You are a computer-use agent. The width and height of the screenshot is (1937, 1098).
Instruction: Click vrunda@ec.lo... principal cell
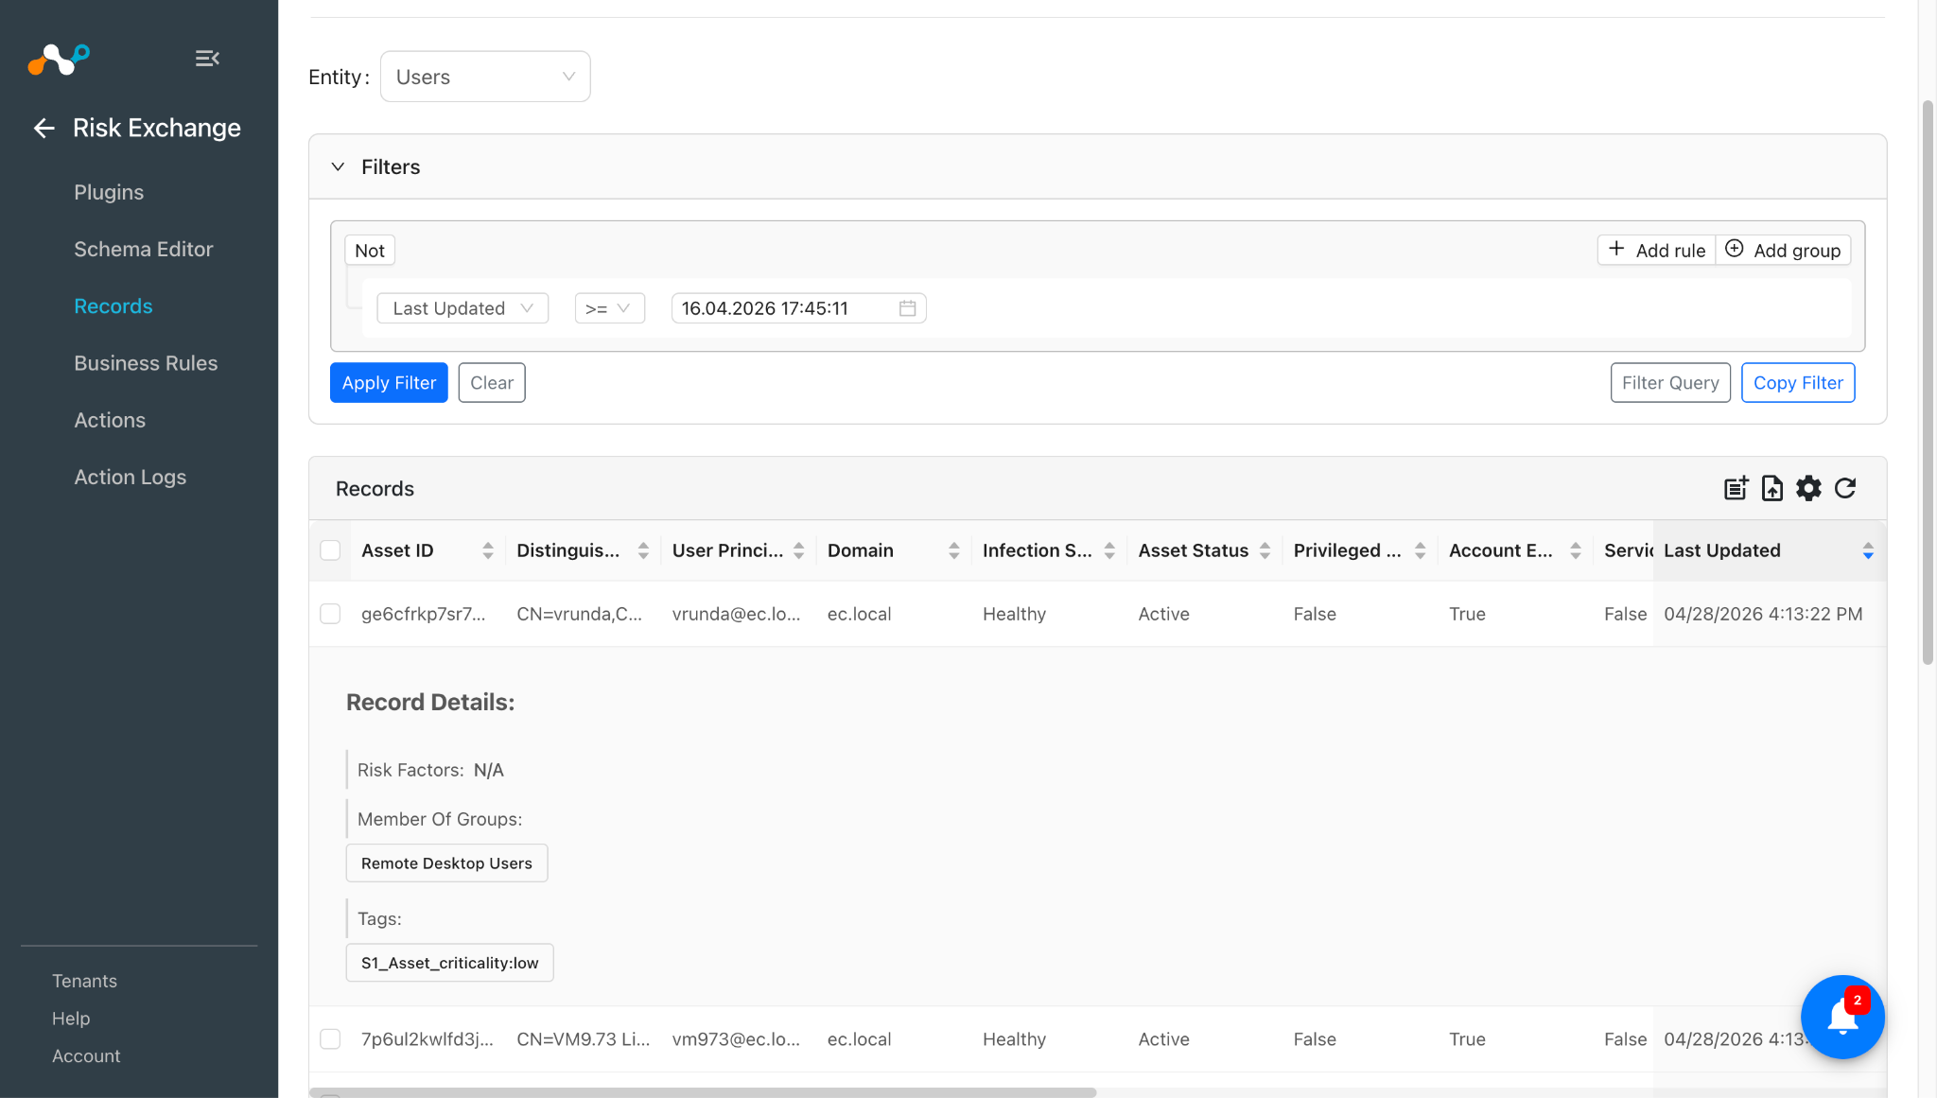[x=736, y=614]
